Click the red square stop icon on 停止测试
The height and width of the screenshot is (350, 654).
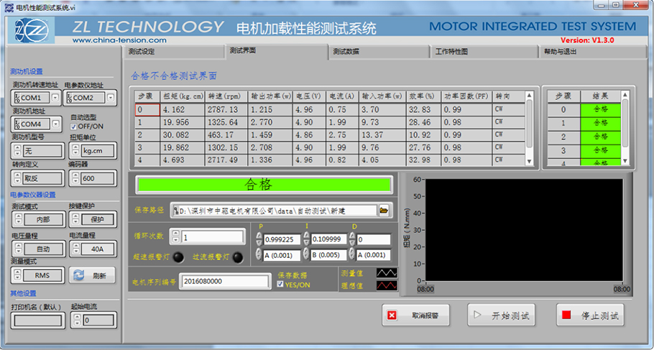[x=567, y=315]
